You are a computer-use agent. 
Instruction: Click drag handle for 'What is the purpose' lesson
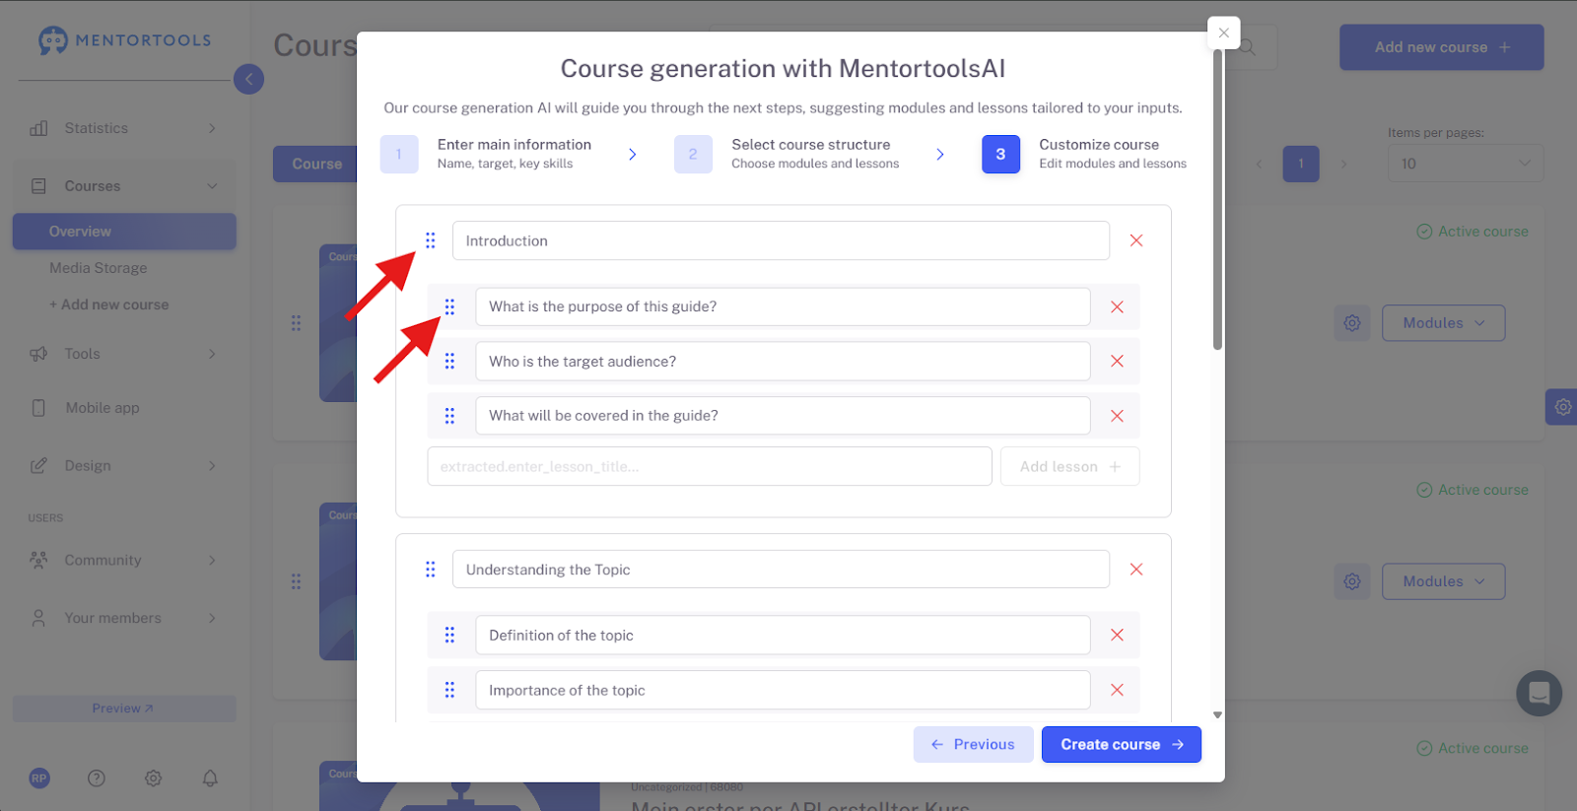click(x=449, y=306)
